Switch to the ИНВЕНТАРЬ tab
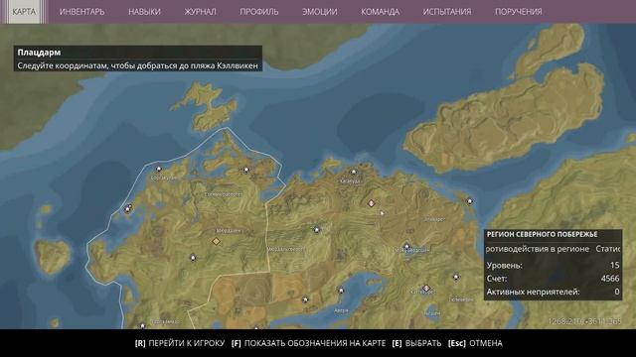Image resolution: width=636 pixels, height=357 pixels. pos(81,12)
